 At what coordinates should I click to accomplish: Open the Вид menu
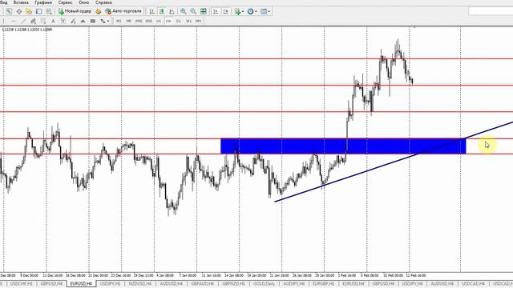pyautogui.click(x=3, y=2)
